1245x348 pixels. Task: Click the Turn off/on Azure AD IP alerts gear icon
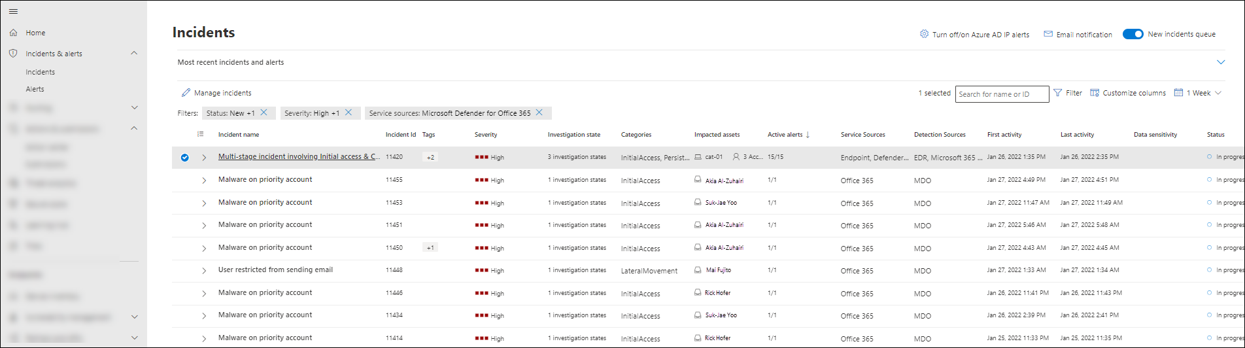click(924, 34)
